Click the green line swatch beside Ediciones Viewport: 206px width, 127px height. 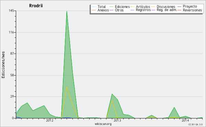pyautogui.click(x=111, y=7)
